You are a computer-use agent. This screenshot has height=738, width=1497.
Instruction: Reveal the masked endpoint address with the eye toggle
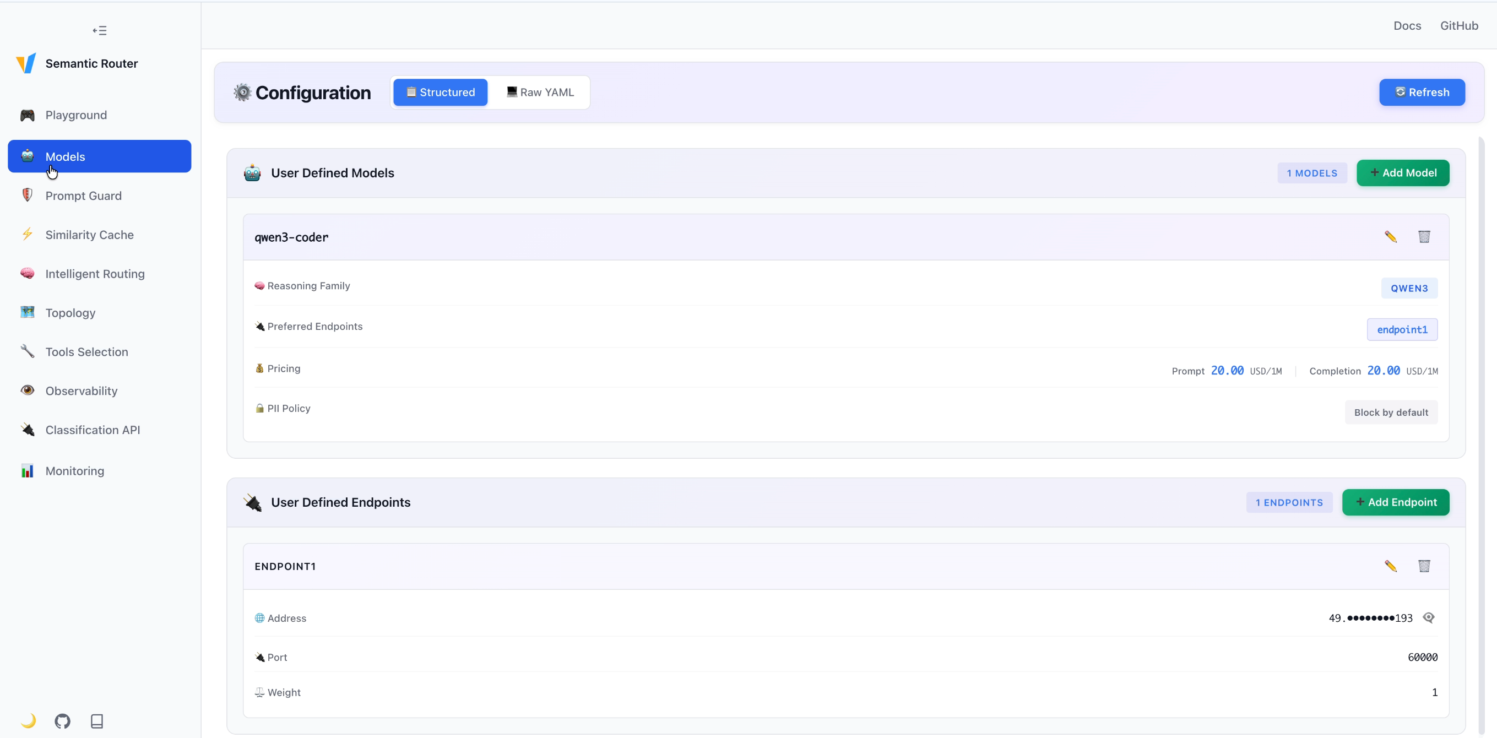pyautogui.click(x=1430, y=618)
